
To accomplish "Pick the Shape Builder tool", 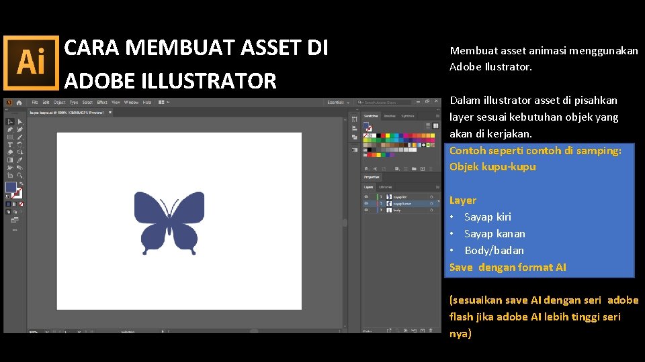I will point(19,152).
